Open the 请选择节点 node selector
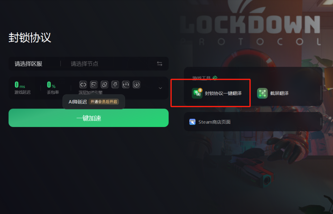Screen dimensions: 333x214 click(84, 64)
